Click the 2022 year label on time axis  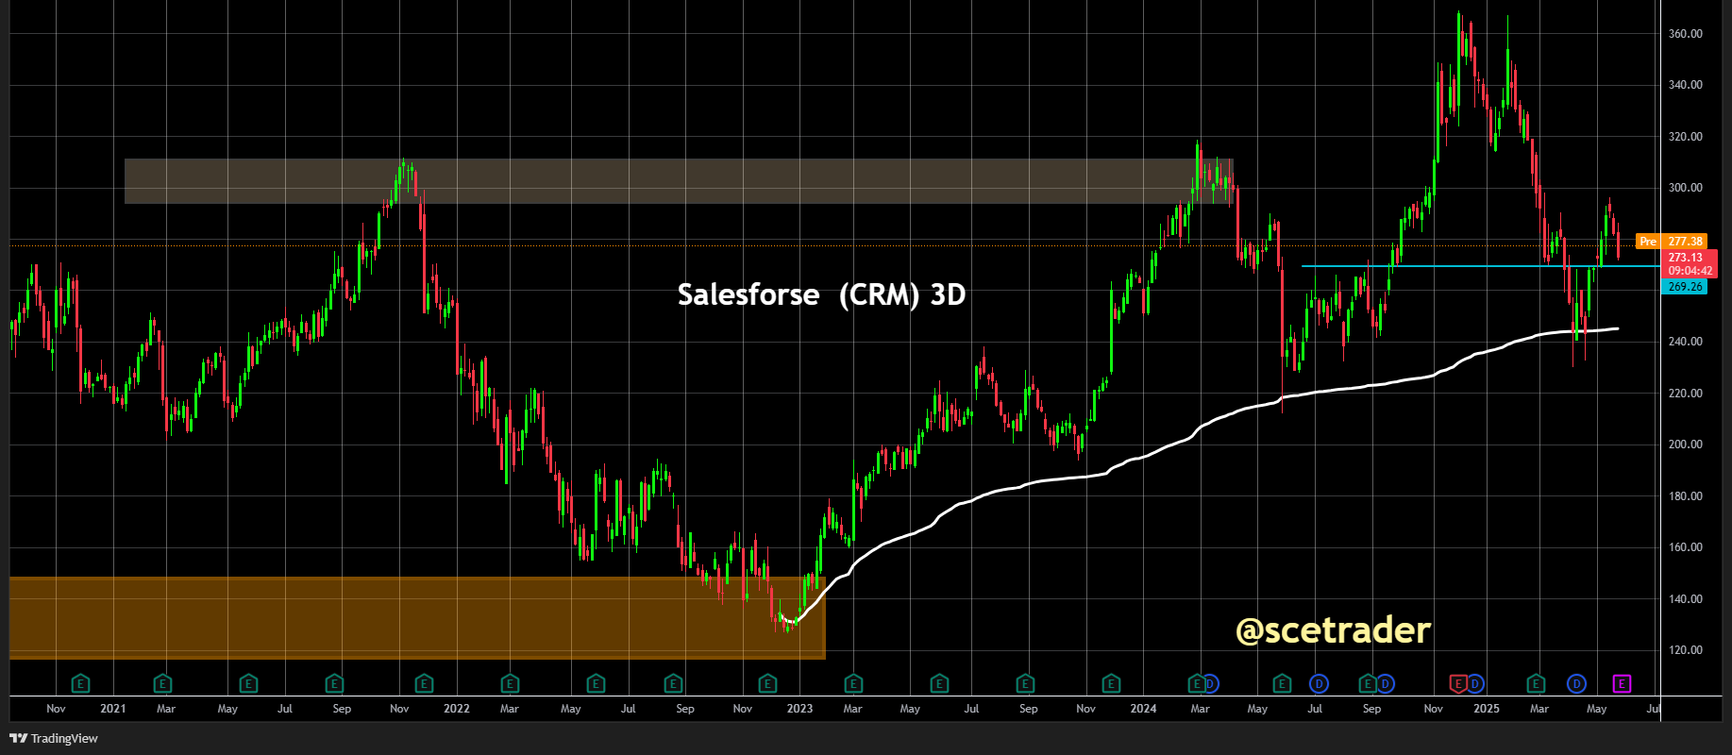[x=457, y=709]
